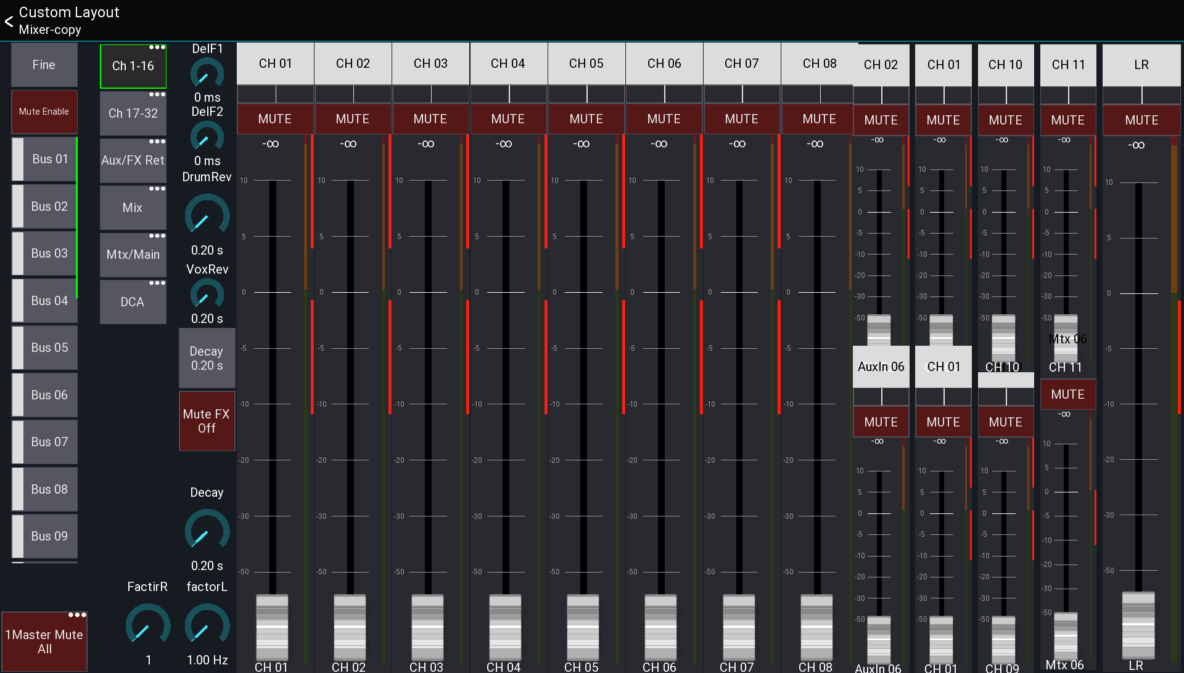
Task: Mute the CH 06 main strip
Action: (x=664, y=119)
